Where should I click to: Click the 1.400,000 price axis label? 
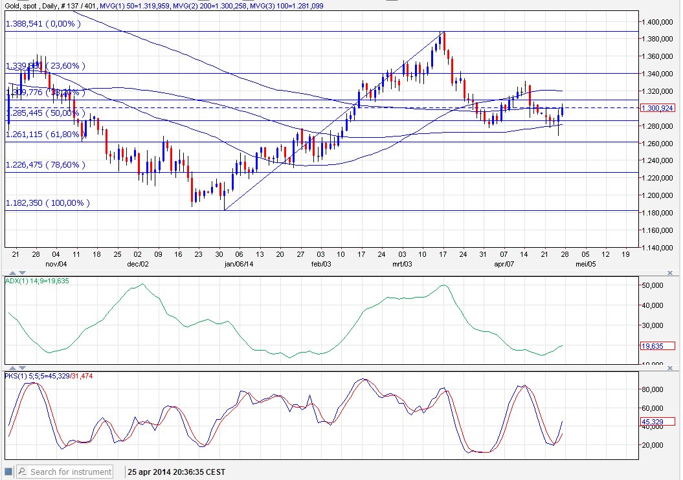pos(657,22)
